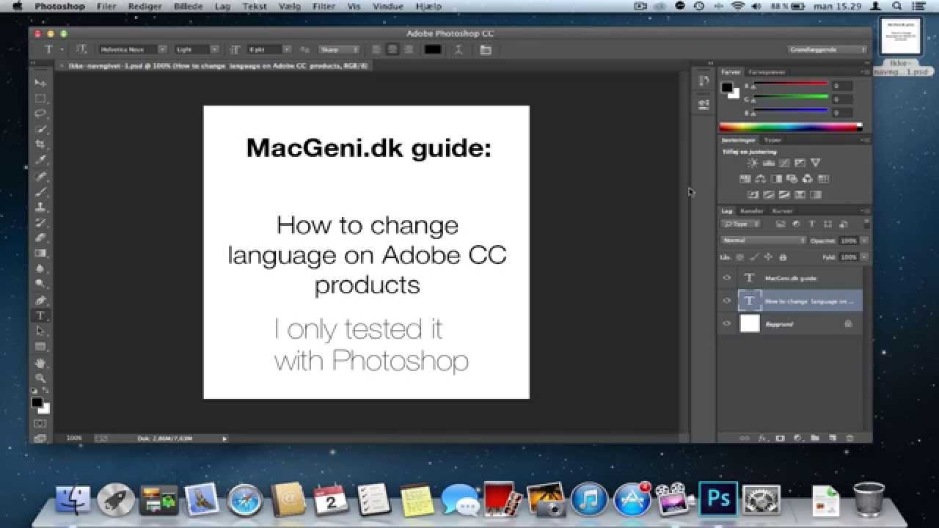Hide the MacGeni.dk guide text layer
The height and width of the screenshot is (528, 939).
727,278
